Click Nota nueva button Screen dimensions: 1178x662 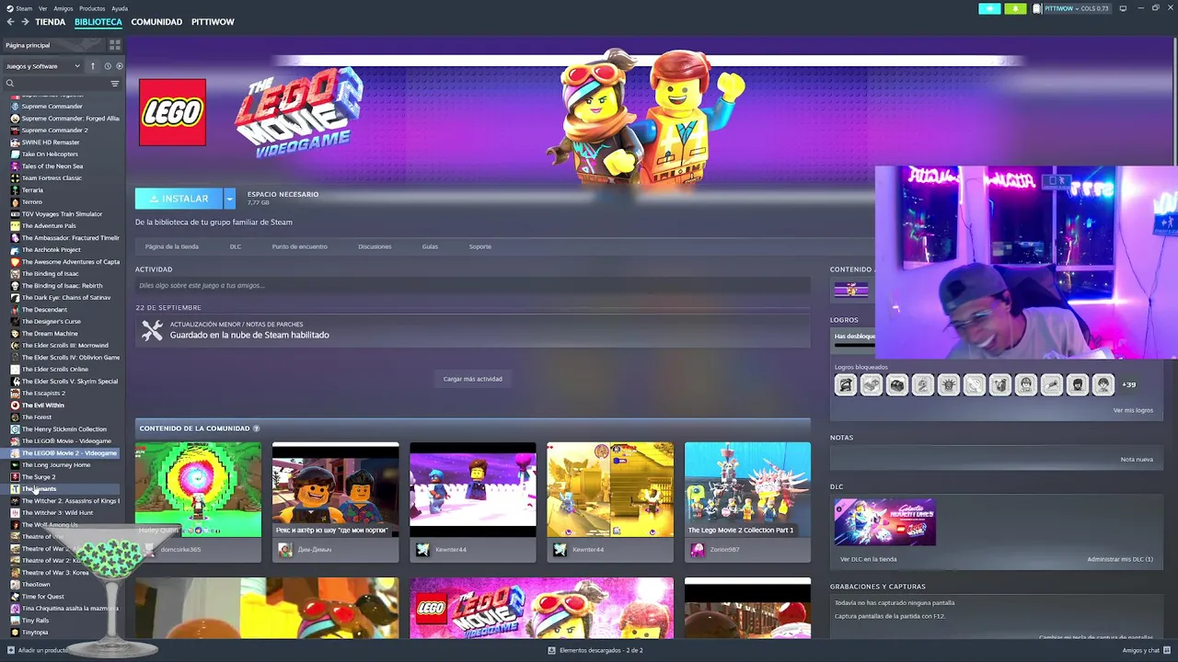1137,459
